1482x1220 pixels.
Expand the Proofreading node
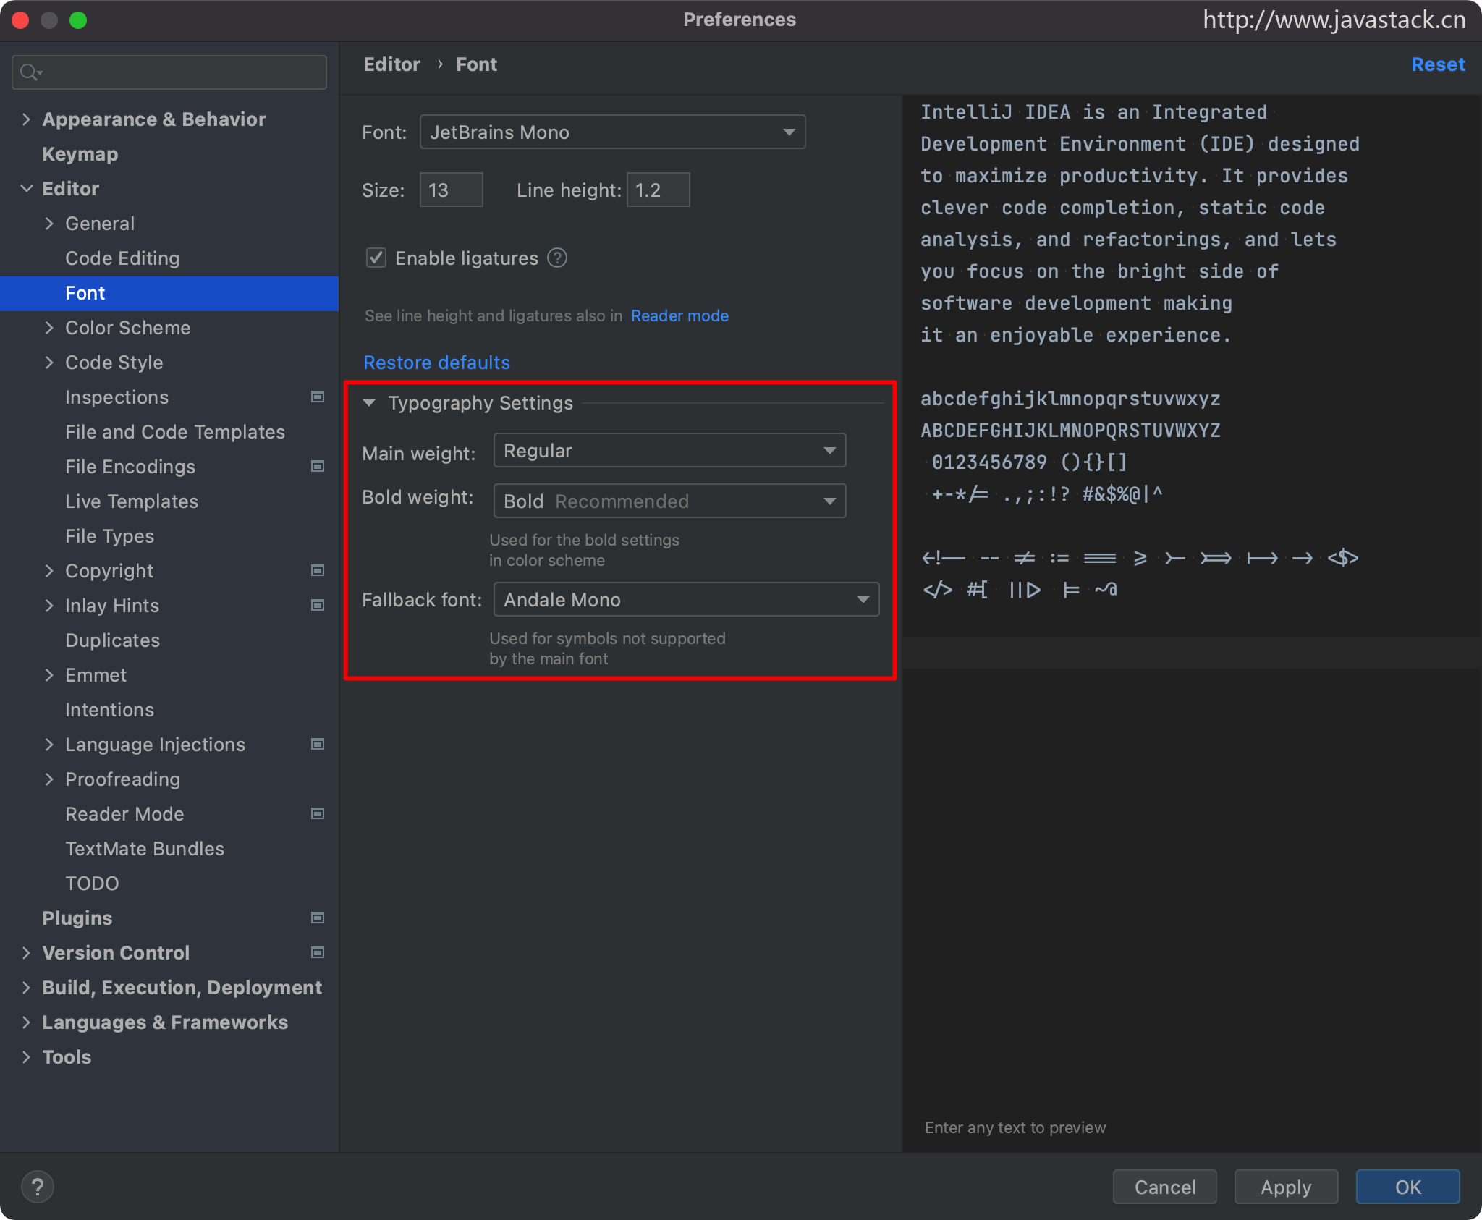click(x=49, y=779)
